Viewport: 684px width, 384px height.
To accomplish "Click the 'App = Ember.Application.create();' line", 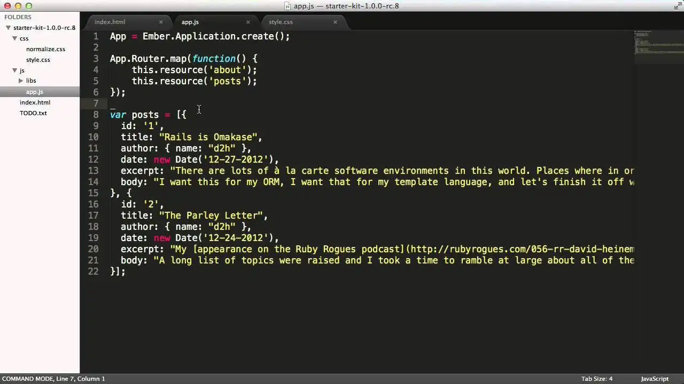I will [200, 36].
